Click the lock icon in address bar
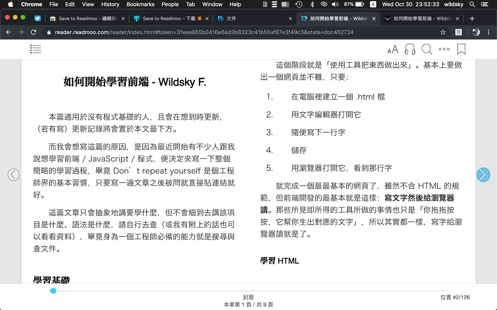Screen dimensions: 497x310 pos(49,33)
